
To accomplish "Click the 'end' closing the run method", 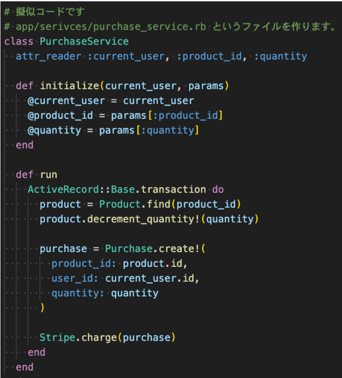I will point(25,367).
